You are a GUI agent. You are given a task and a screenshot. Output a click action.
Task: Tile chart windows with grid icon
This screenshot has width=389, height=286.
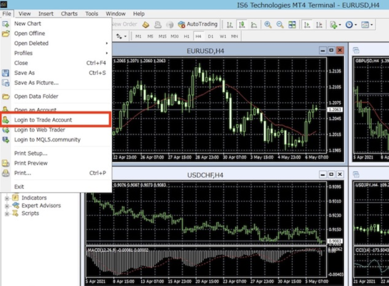tap(292, 25)
